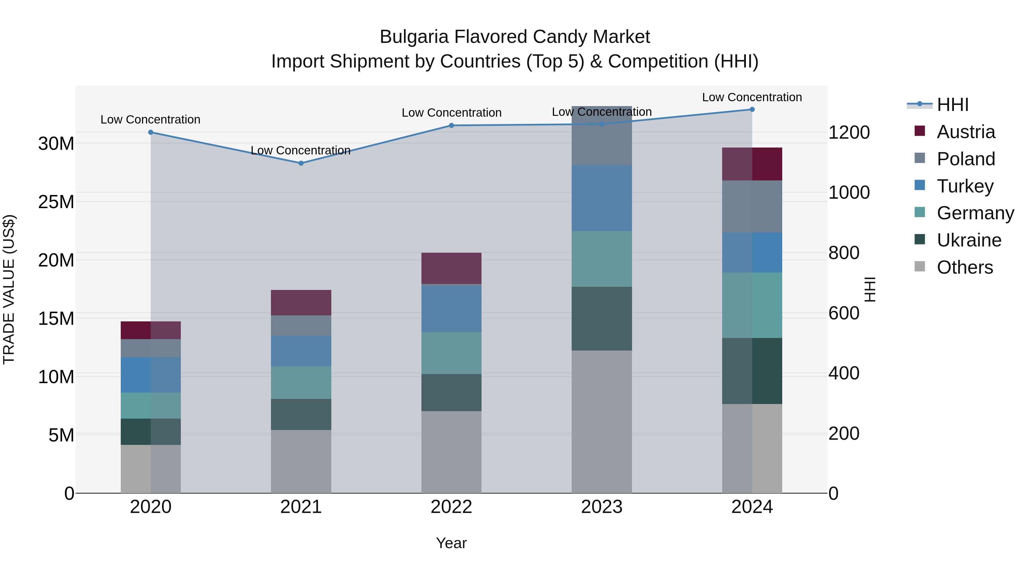Image resolution: width=1030 pixels, height=579 pixels.
Task: Toggle the Ukraine series legend label
Action: [969, 240]
